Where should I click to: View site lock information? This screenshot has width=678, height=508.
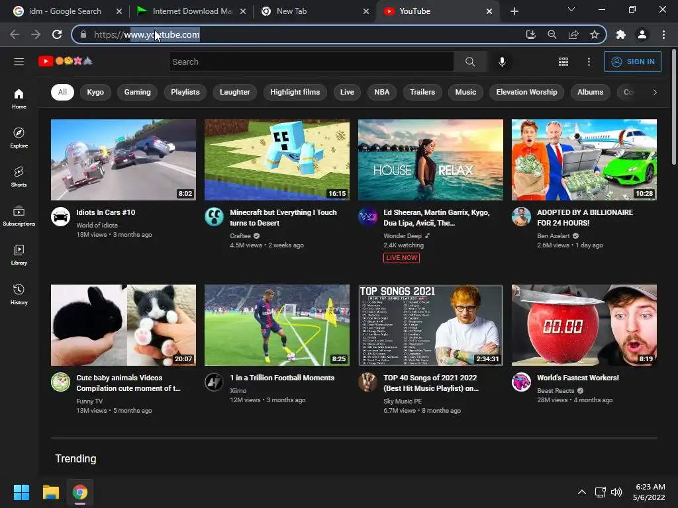(x=83, y=34)
